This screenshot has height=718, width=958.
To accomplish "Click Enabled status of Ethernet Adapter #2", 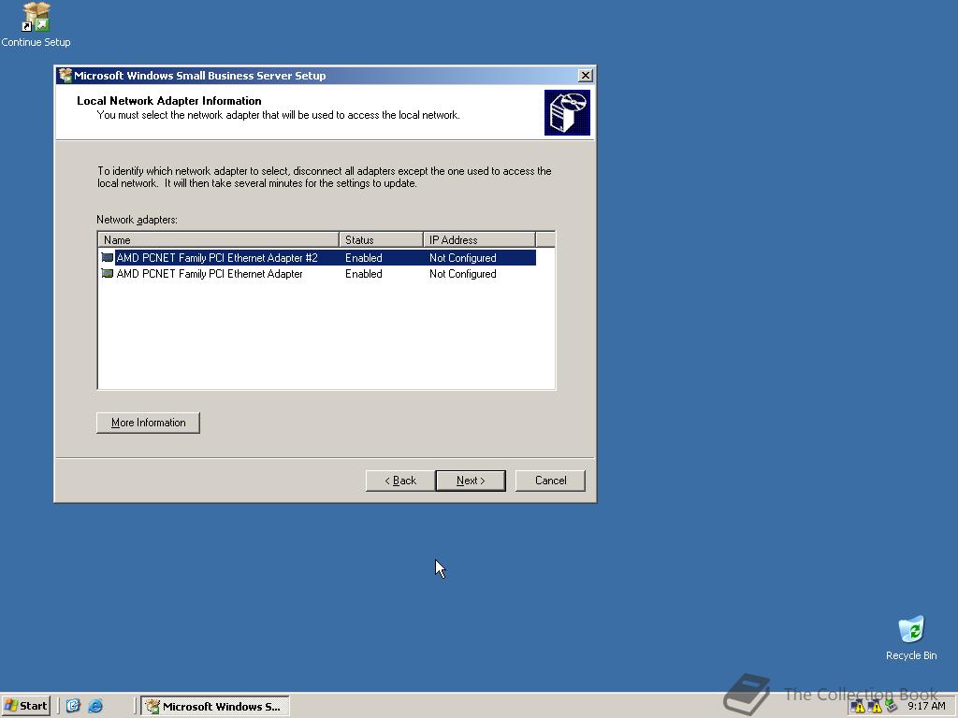I will (364, 258).
